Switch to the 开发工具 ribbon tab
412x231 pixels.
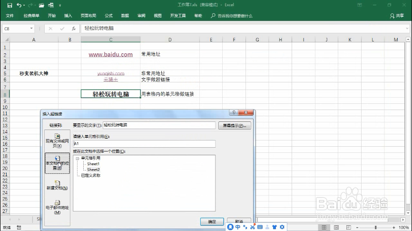coord(178,16)
